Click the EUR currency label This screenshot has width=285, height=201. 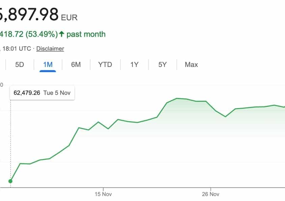coord(69,17)
